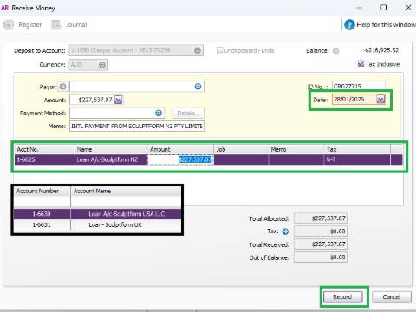Screen dimensions: 416x312
Task: Click the blue help question mark icon
Action: click(349, 25)
